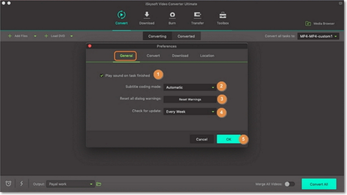Click the alarm clock schedule icon
The width and height of the screenshot is (347, 195).
pyautogui.click(x=8, y=184)
